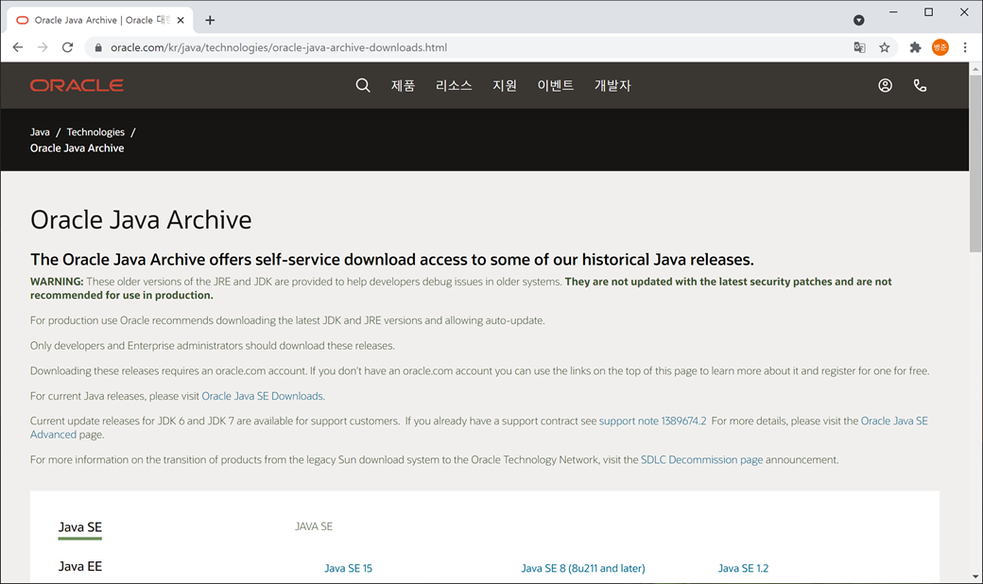Open a new browser tab
Image resolution: width=983 pixels, height=584 pixels.
pyautogui.click(x=210, y=20)
